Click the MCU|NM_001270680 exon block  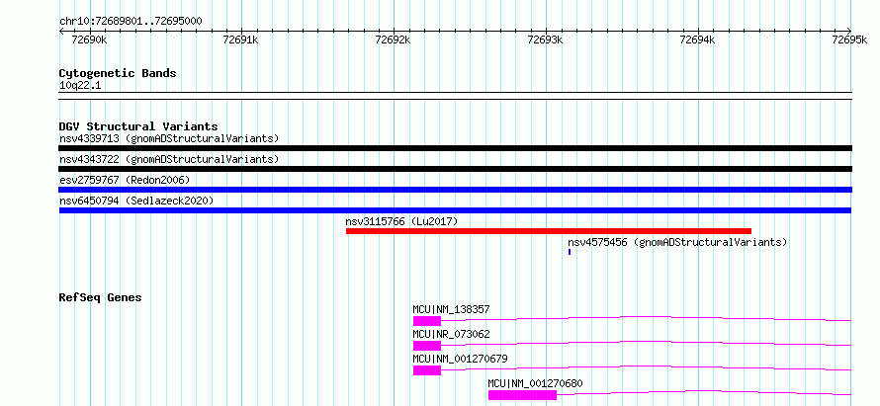tap(522, 395)
